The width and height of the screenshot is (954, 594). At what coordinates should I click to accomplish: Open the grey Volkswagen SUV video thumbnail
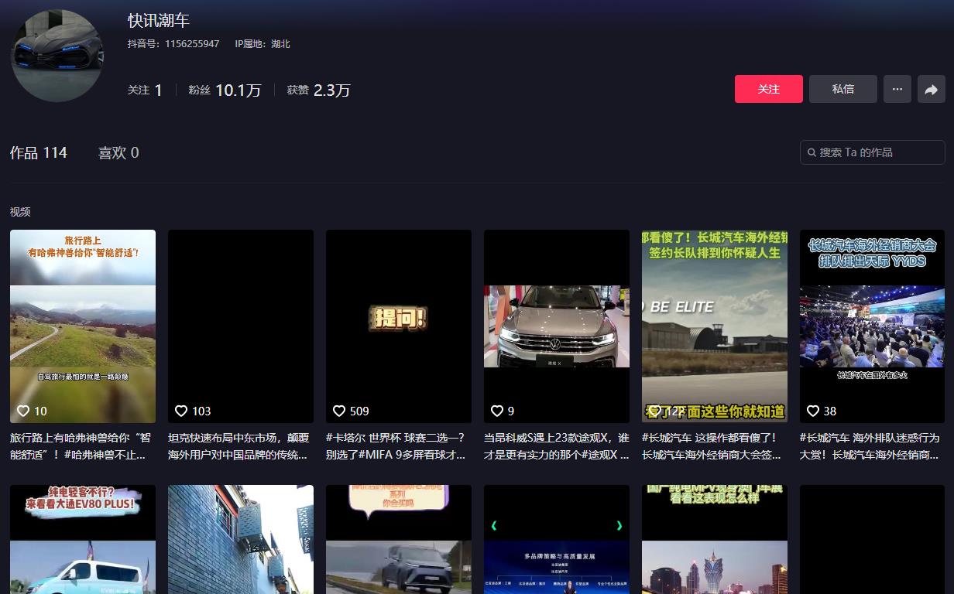pyautogui.click(x=557, y=326)
